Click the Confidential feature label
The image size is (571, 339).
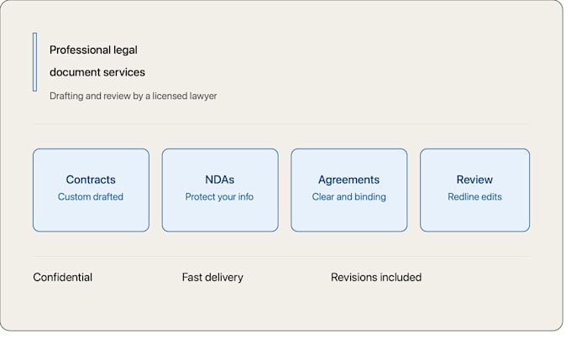(x=63, y=277)
